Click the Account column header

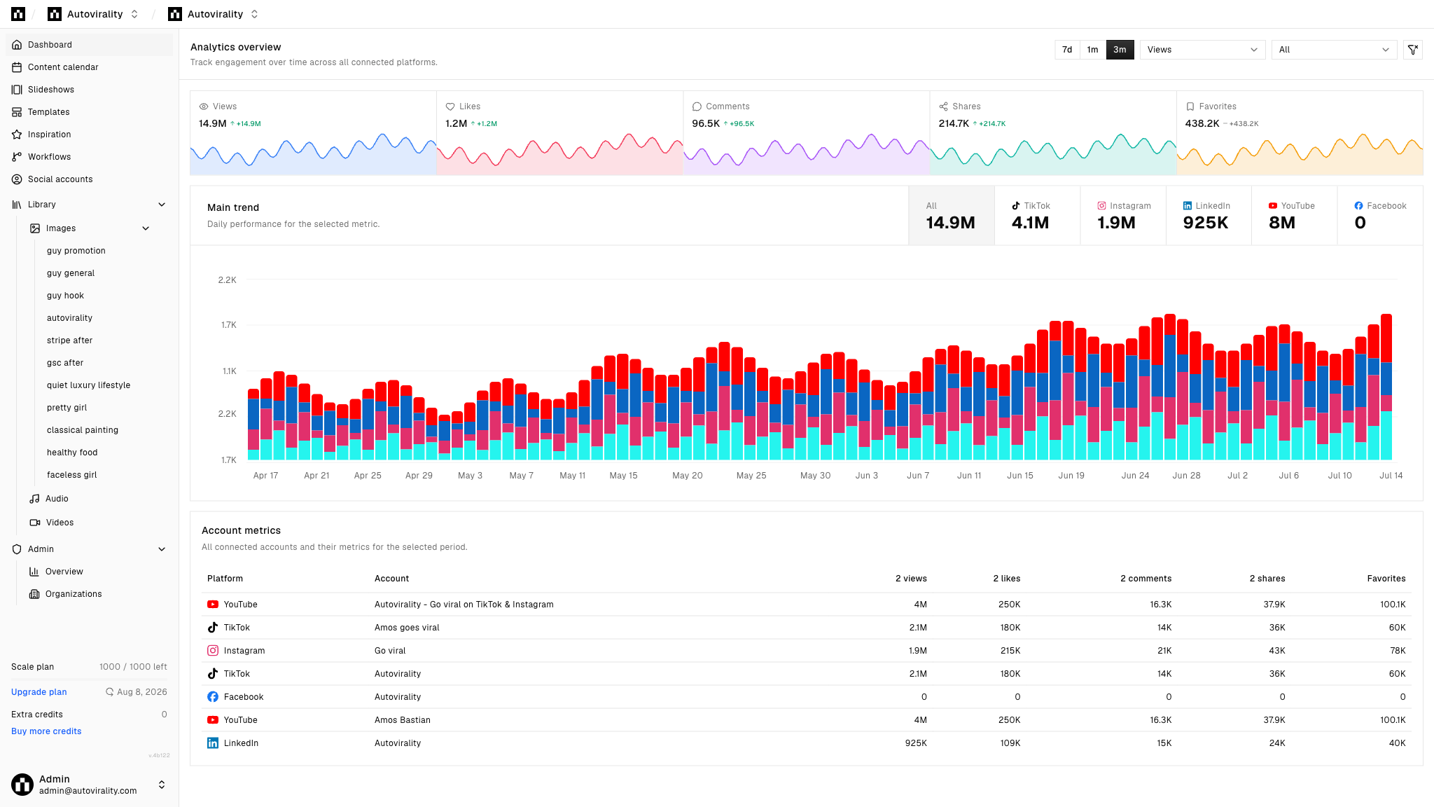pos(391,579)
